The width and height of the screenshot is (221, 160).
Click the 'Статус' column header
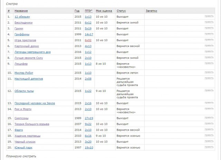click(x=121, y=11)
